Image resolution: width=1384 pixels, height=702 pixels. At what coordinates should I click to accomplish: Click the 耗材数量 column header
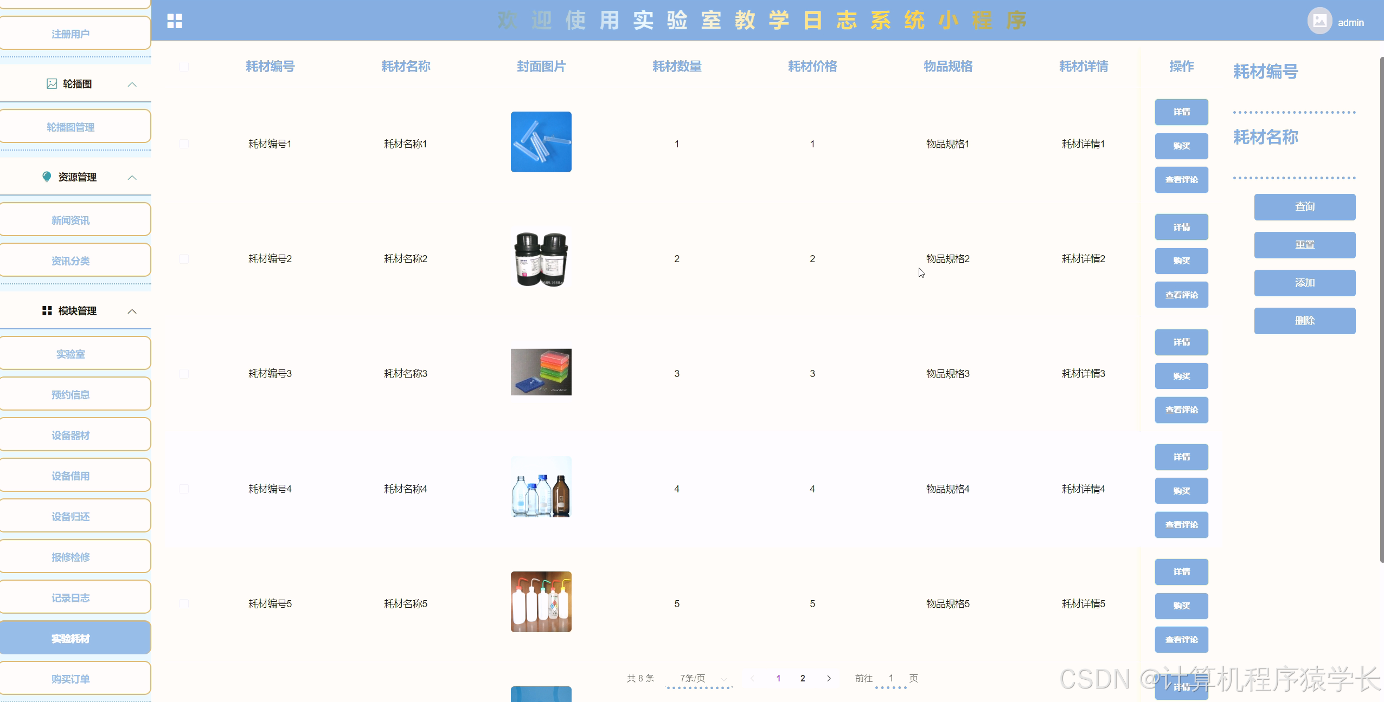(x=677, y=67)
